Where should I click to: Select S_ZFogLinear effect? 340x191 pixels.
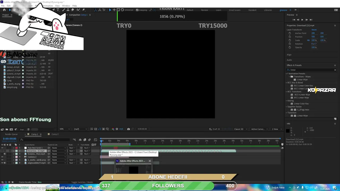pyautogui.click(x=303, y=110)
